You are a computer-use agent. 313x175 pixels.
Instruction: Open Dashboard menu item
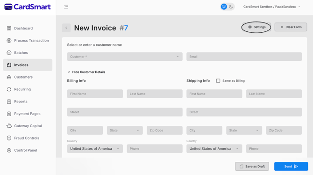pos(28,28)
